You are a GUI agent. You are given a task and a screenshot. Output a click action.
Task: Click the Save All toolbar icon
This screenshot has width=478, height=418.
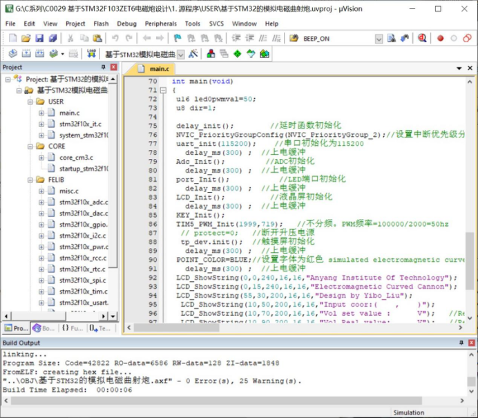point(52,38)
